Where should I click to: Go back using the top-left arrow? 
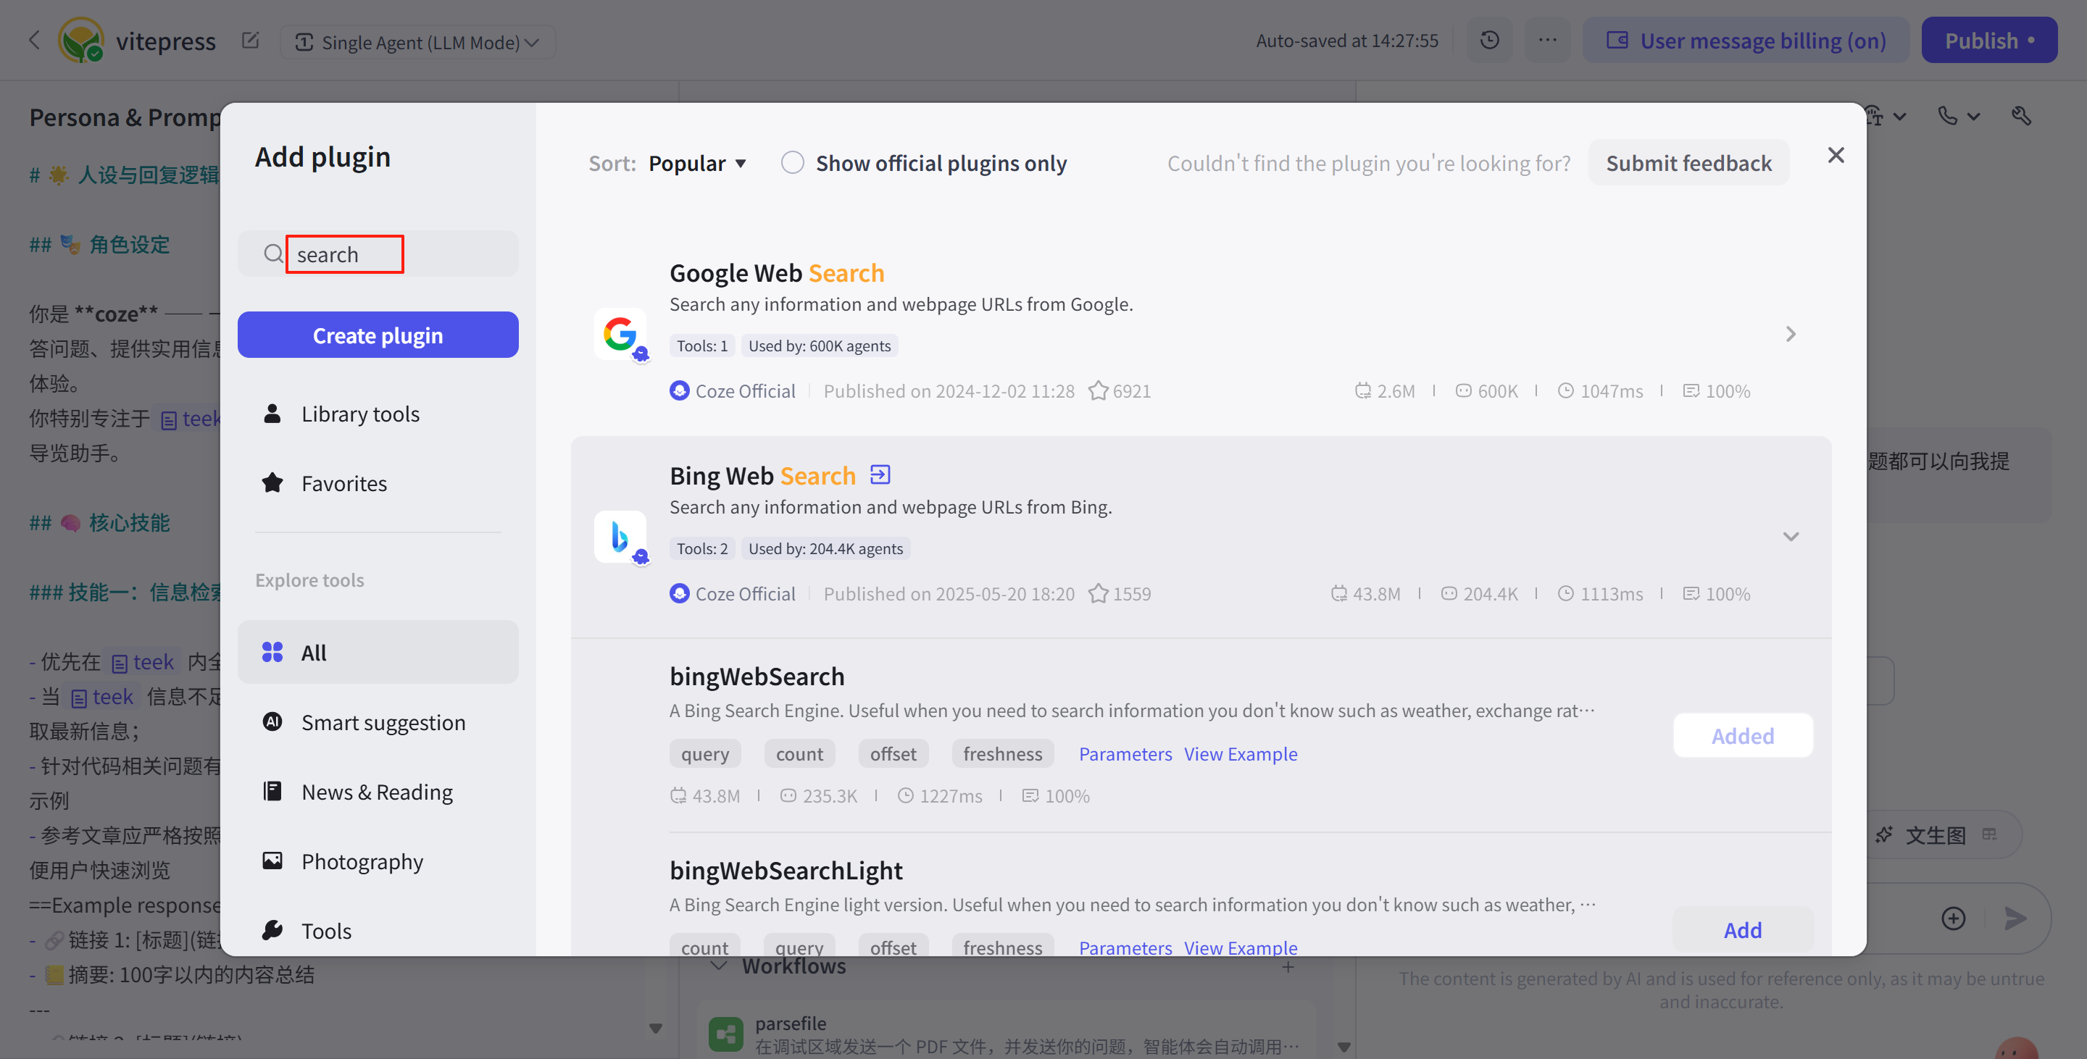(34, 40)
